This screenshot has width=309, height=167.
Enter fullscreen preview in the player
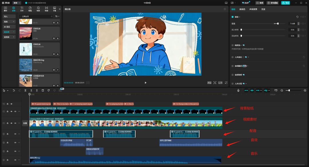pos(226,83)
